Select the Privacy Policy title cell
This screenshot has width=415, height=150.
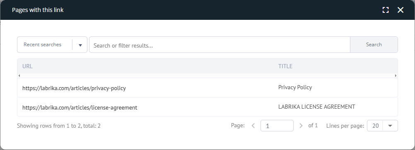tap(295, 88)
